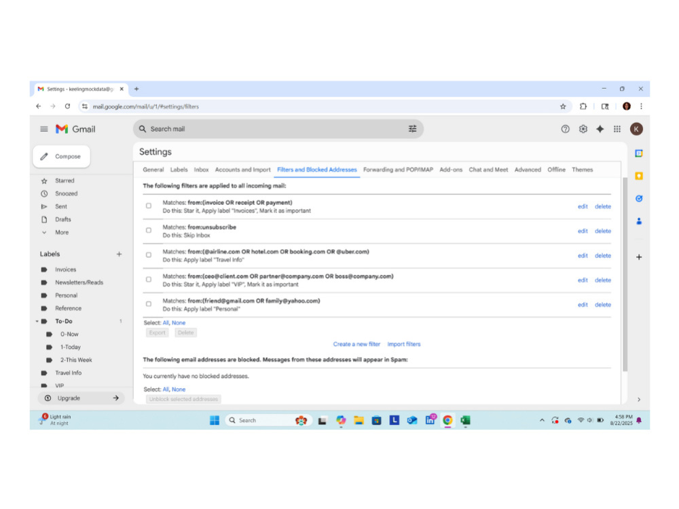Switch to Accounts and Import tab
This screenshot has width=679, height=509.
pyautogui.click(x=242, y=170)
